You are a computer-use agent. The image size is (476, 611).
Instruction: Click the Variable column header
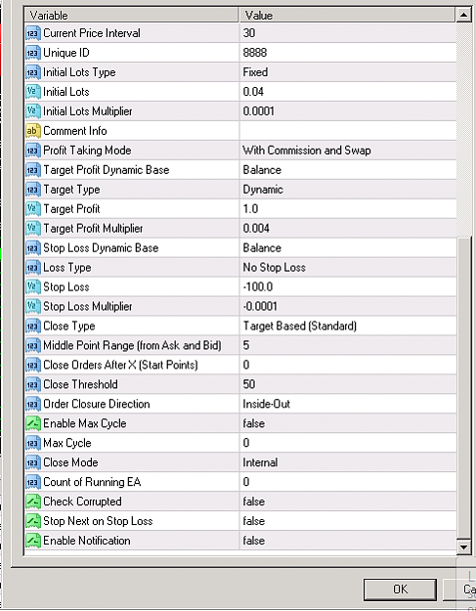click(131, 16)
